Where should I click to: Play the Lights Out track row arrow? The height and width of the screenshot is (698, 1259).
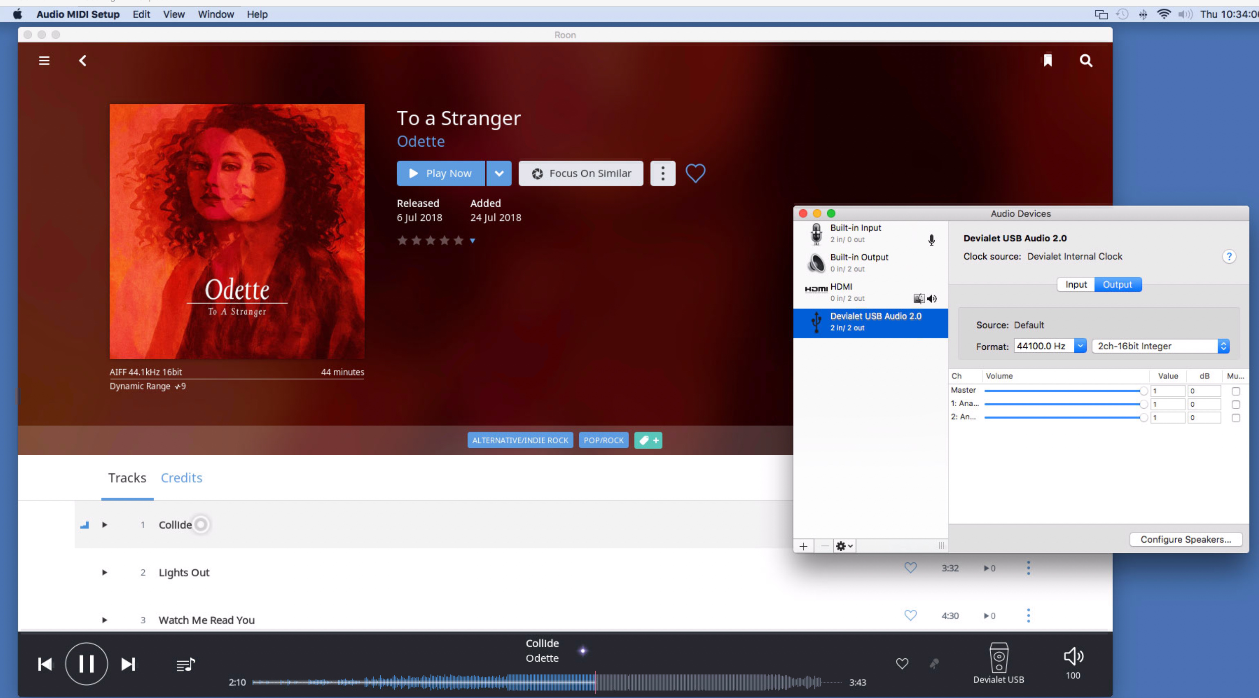(104, 572)
